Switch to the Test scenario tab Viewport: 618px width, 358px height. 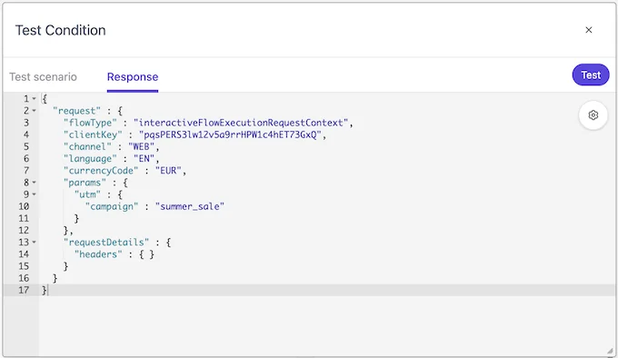43,77
